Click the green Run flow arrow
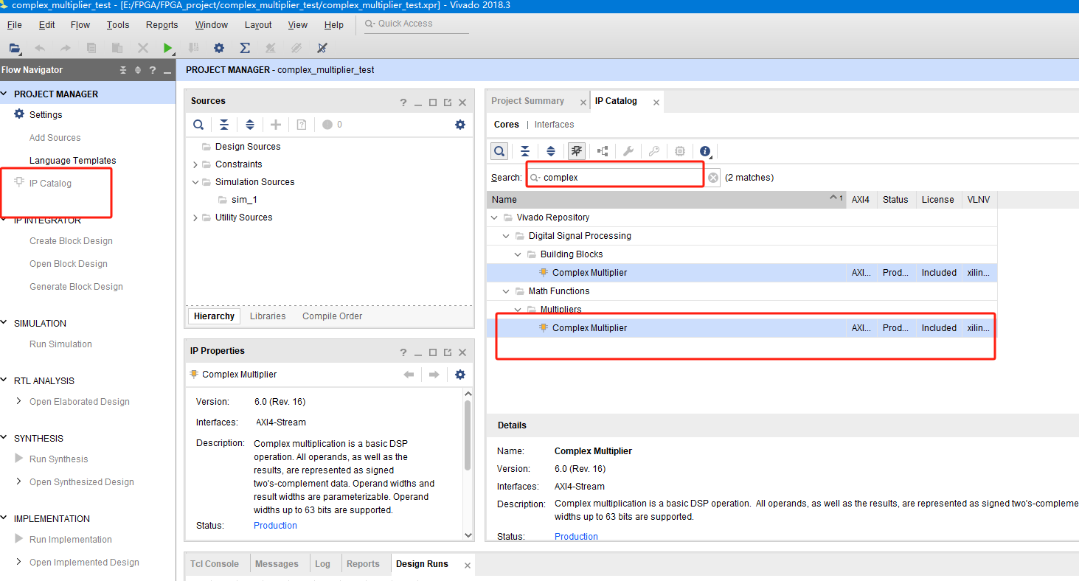The height and width of the screenshot is (581, 1079). coord(168,48)
